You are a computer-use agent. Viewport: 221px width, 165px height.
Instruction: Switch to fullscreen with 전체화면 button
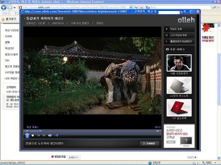click(x=149, y=143)
